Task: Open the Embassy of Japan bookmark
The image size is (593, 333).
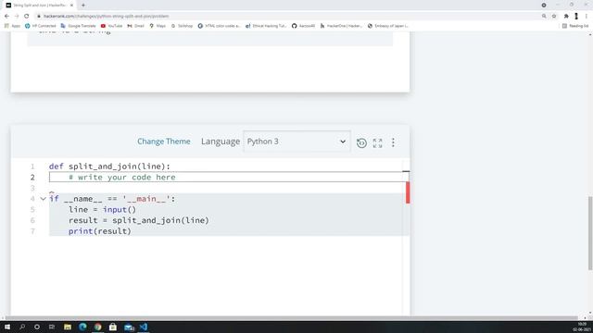Action: point(387,26)
